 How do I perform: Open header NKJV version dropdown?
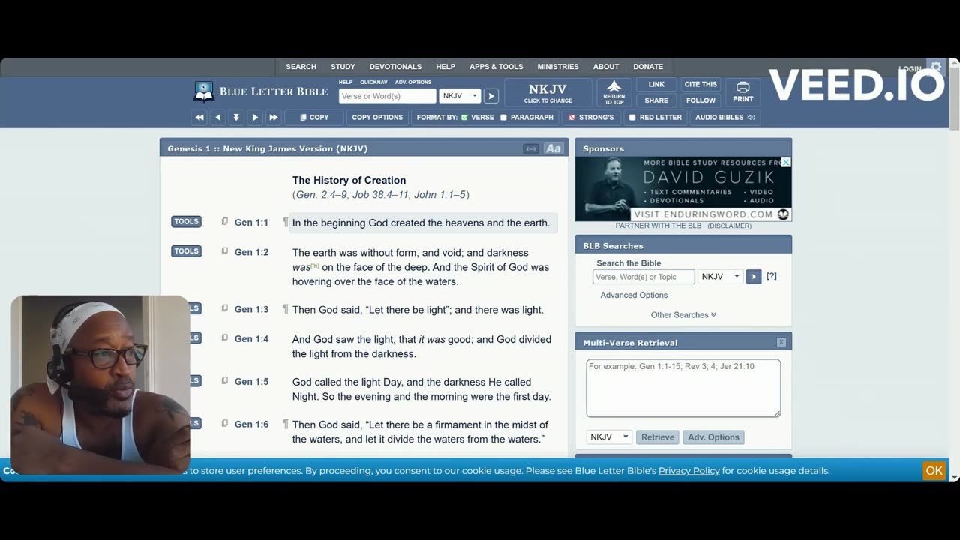(x=460, y=96)
